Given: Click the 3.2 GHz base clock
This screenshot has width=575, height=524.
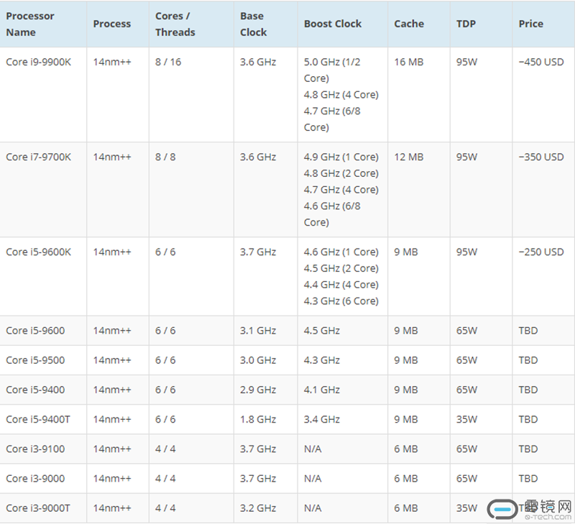Looking at the screenshot, I should (258, 508).
